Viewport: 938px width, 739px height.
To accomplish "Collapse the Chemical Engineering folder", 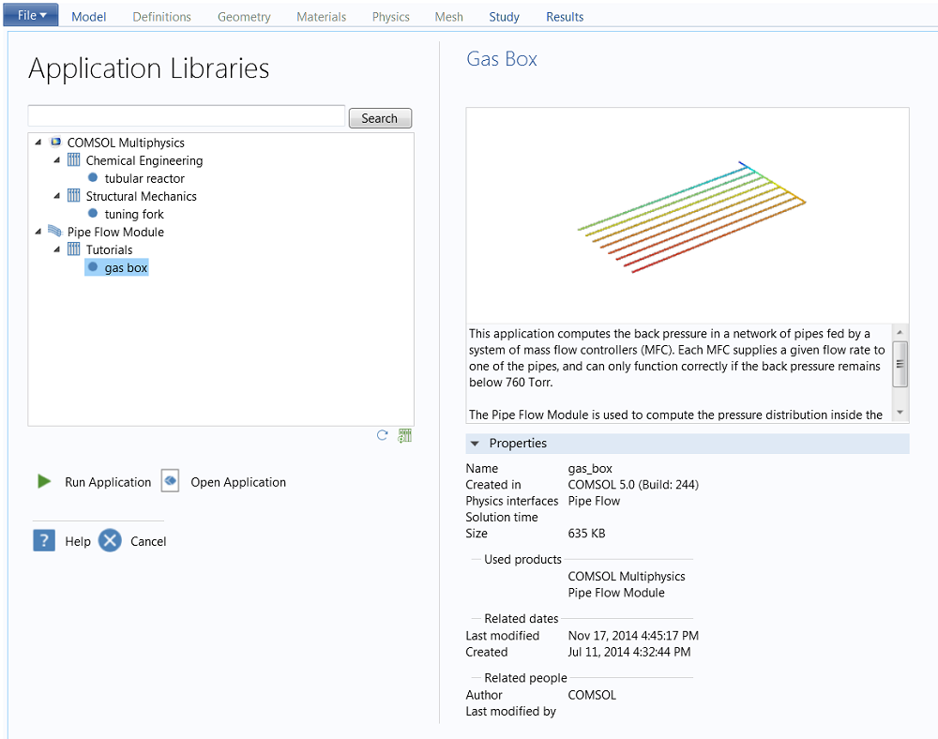I will coord(57,160).
